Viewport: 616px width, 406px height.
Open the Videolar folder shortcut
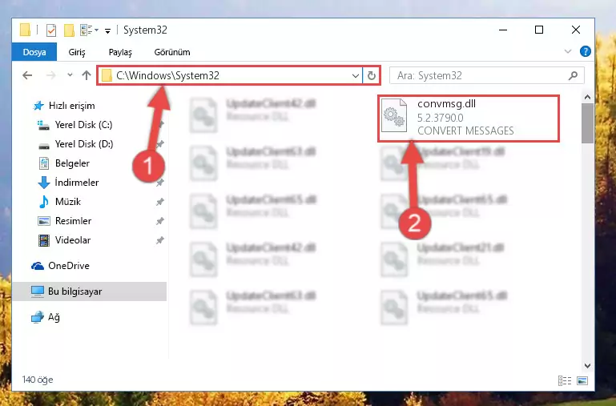(x=73, y=240)
